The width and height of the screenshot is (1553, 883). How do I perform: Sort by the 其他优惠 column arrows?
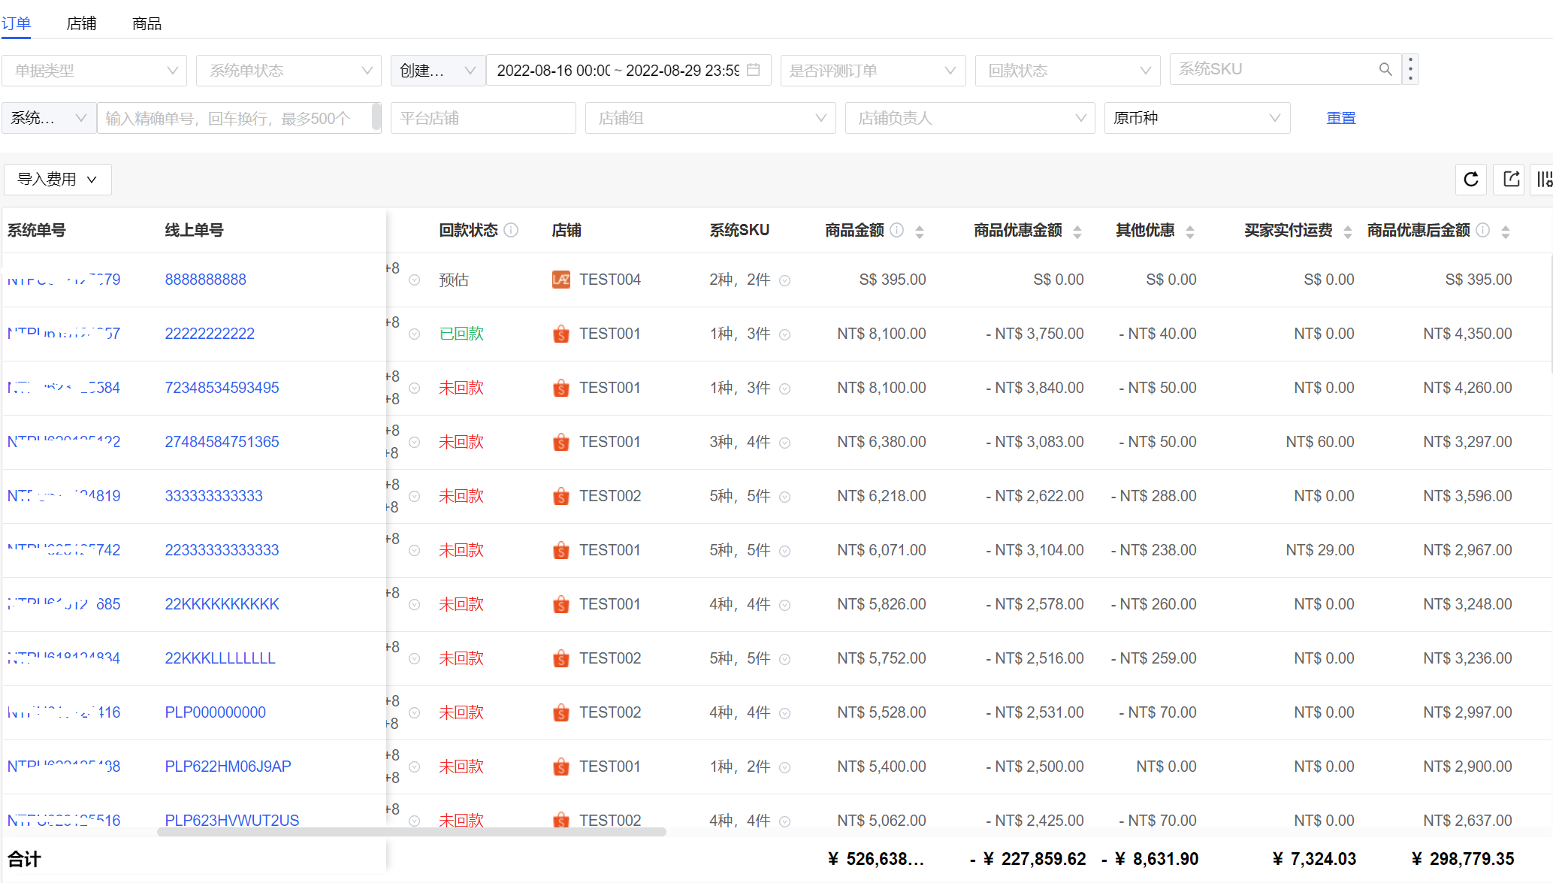1190,231
